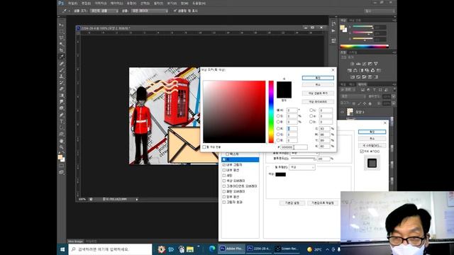Image resolution: width=454 pixels, height=255 pixels.
Task: Select the Move tool in the toolbox
Action: 62,25
